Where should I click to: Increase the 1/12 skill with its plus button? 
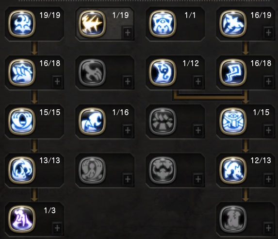[x=198, y=82]
